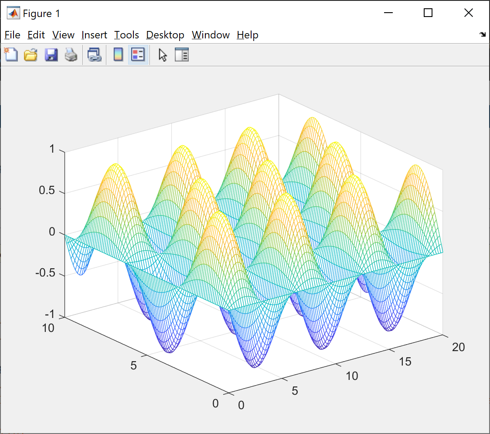Image resolution: width=490 pixels, height=434 pixels.
Task: Toggle the Insert Colorbar button
Action: 118,55
